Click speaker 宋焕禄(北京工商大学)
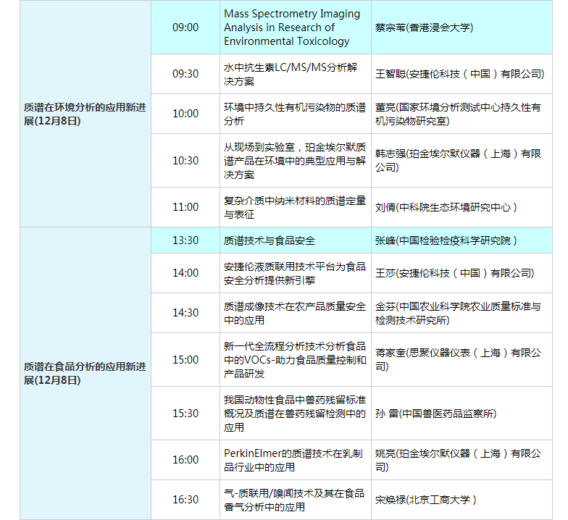 (426, 500)
